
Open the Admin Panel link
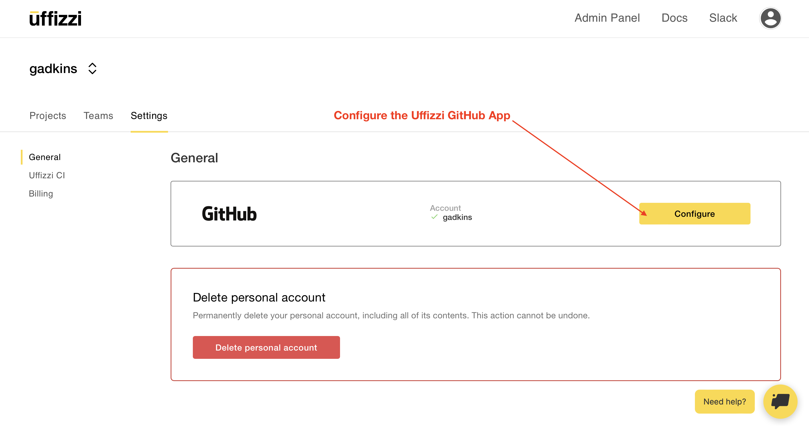(x=607, y=18)
